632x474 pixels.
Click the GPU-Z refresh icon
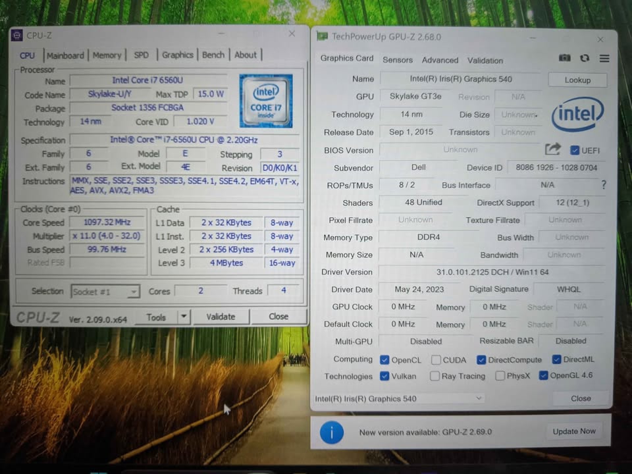[x=585, y=58]
